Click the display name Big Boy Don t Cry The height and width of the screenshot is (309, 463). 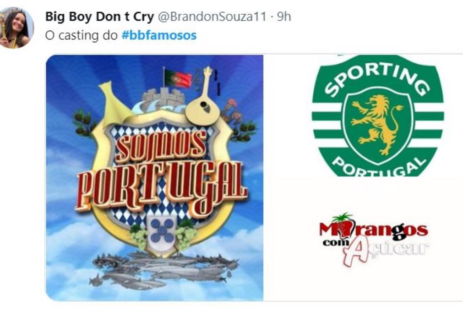click(99, 17)
